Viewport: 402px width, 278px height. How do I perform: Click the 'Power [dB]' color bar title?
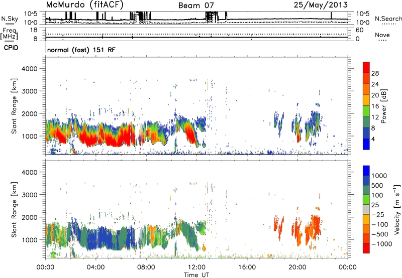point(383,106)
